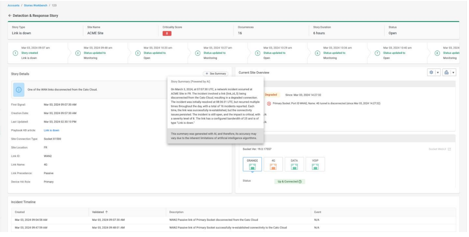This screenshot has height=237, width=469.
Task: Click the Status Open value in header
Action: coord(393,33)
